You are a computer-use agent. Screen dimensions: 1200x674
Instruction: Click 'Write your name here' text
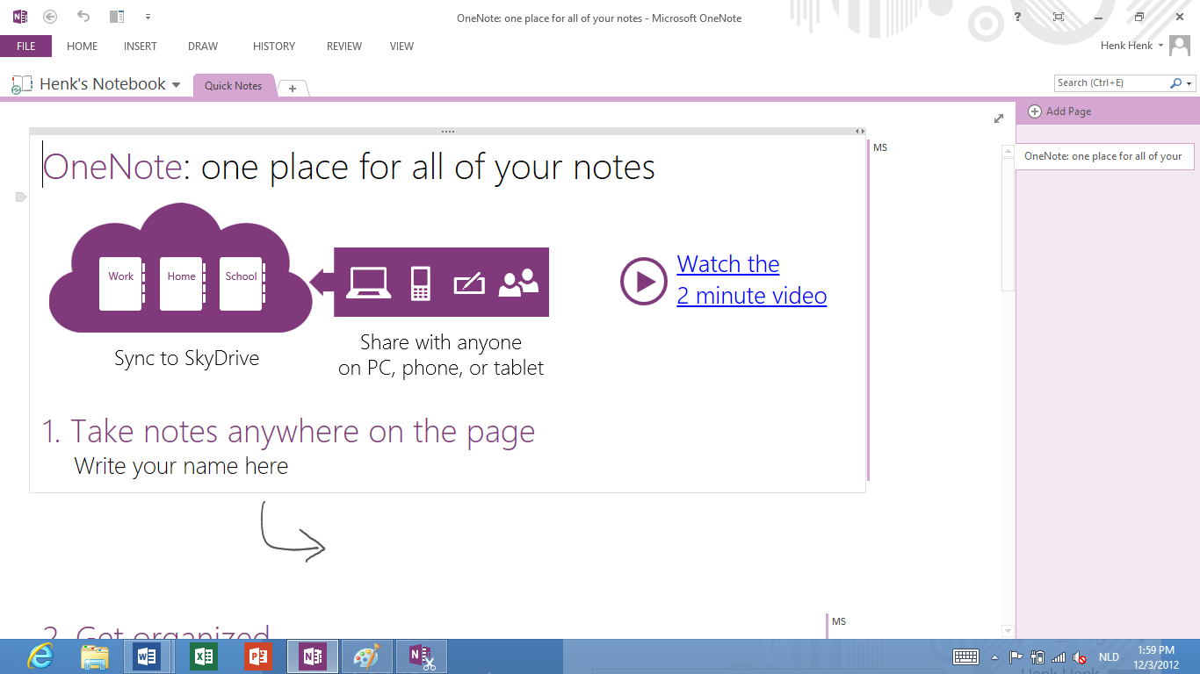181,466
